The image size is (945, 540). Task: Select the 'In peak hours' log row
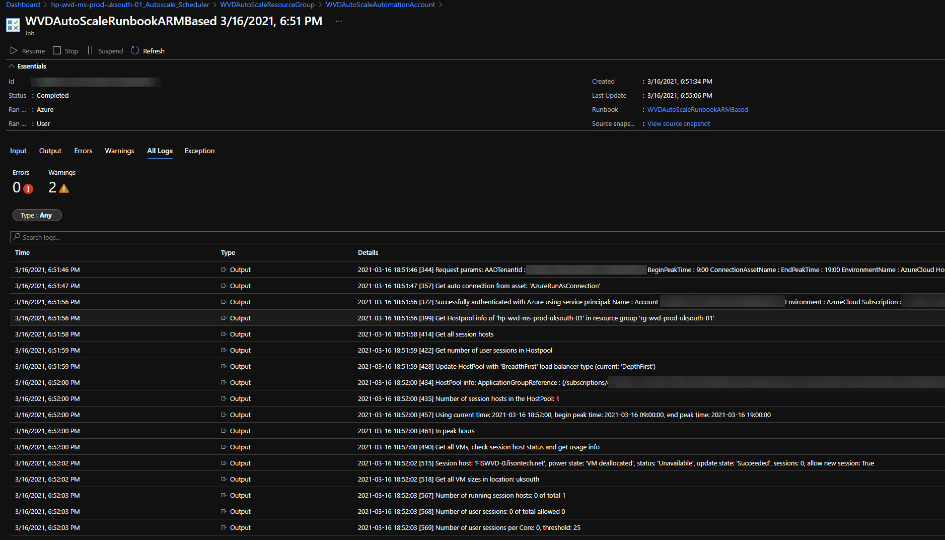pyautogui.click(x=455, y=431)
